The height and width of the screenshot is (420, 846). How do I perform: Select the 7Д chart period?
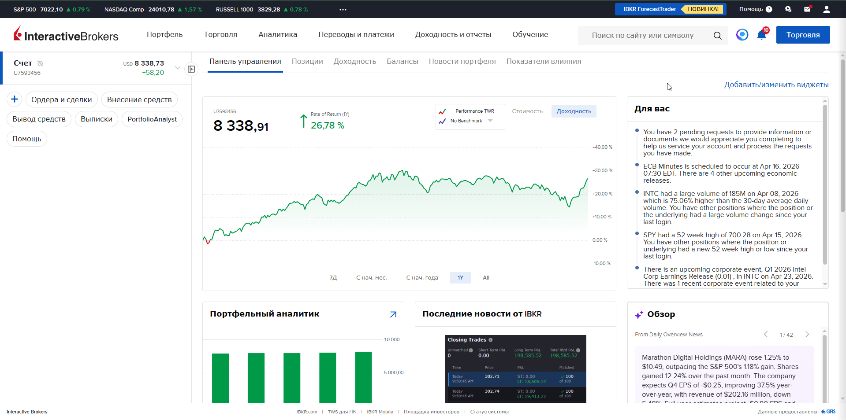333,278
